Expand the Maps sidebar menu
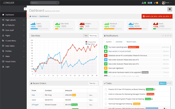Screen dimensions: 175x109 pos(13,56)
